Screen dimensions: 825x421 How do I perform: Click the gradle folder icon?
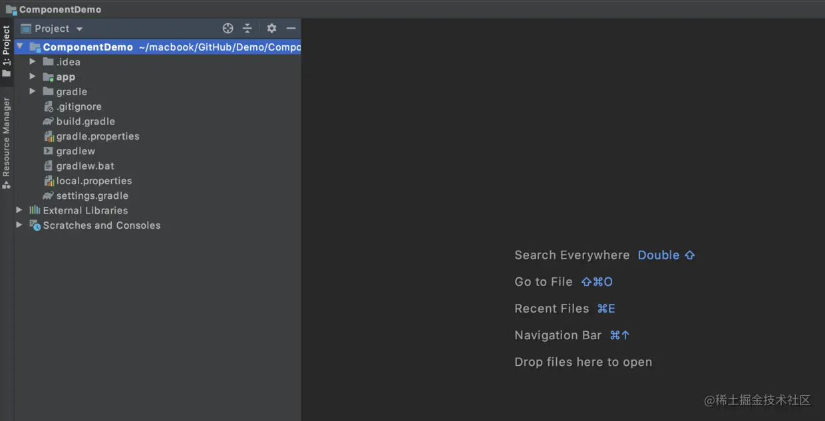tap(48, 91)
